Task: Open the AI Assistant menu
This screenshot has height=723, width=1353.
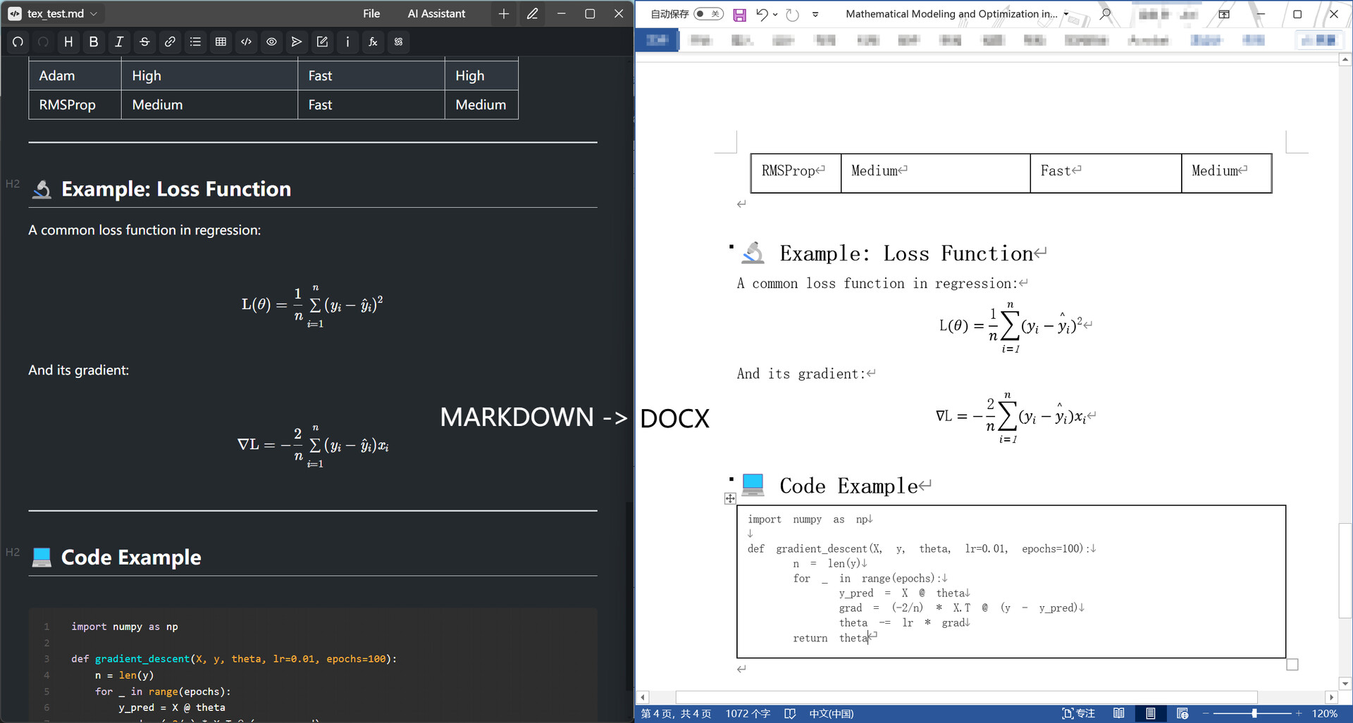Action: click(x=436, y=13)
